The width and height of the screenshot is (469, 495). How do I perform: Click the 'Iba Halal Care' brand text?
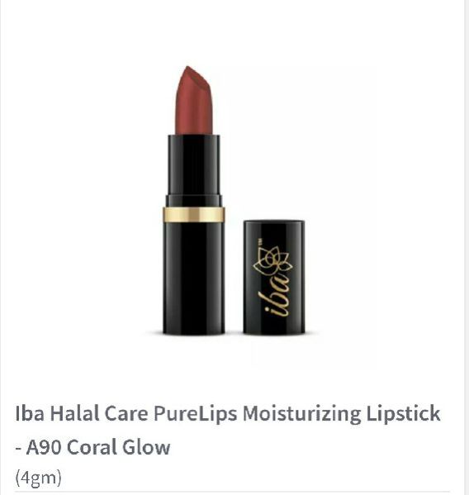(x=82, y=413)
